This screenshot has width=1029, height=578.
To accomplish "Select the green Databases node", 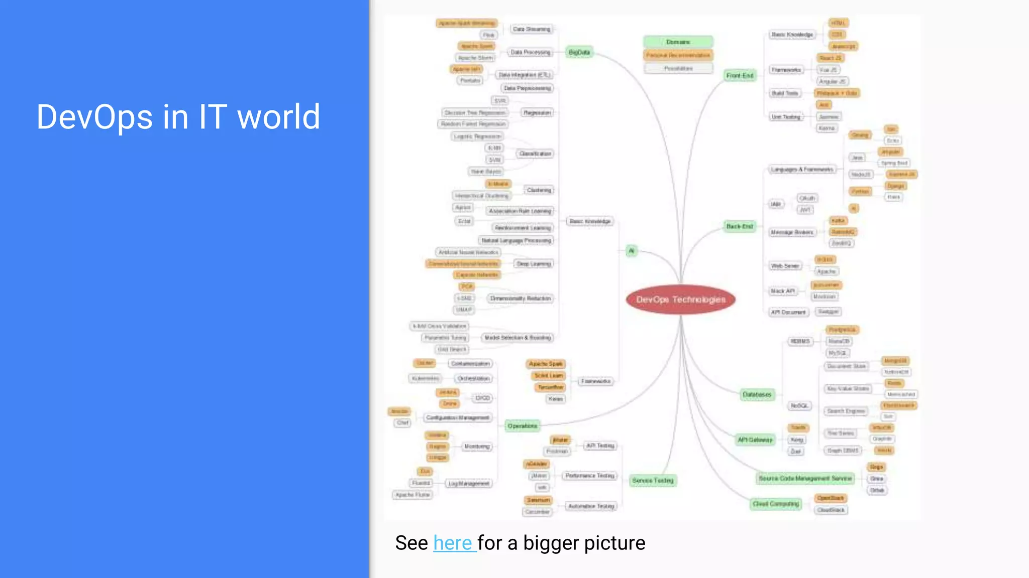I will [757, 395].
